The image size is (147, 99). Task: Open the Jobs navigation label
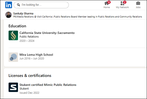tap(138, 7)
